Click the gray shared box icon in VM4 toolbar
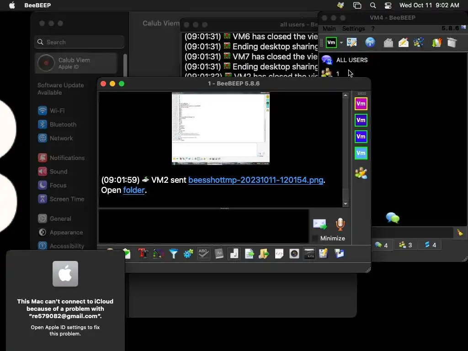This screenshot has height=351, width=468. 452,43
